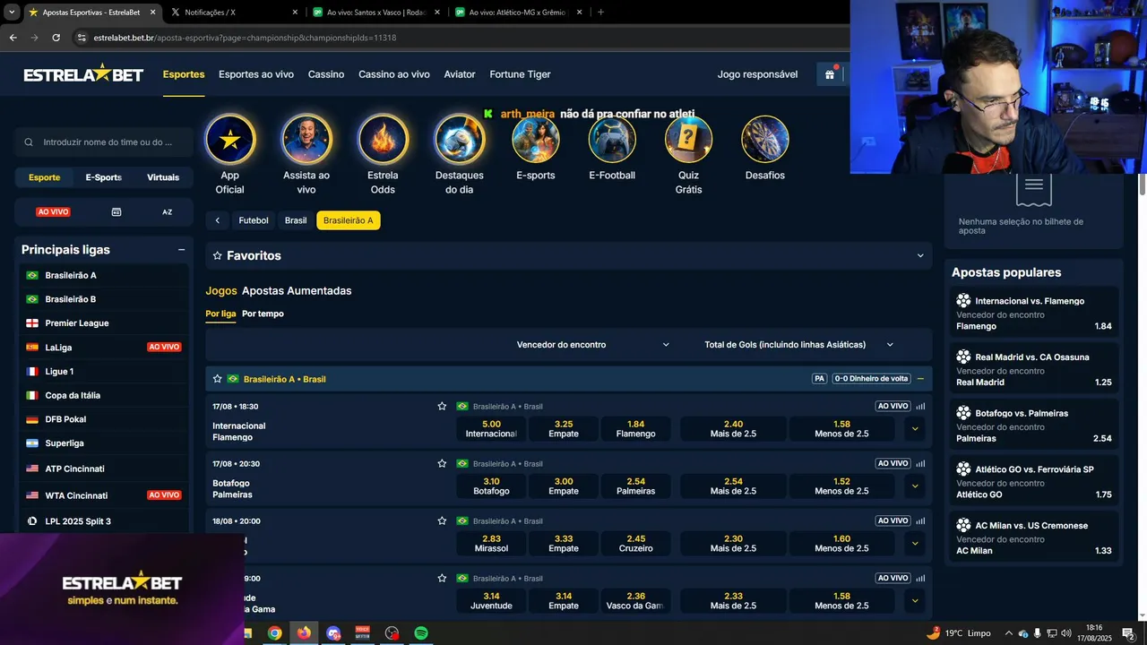The image size is (1147, 645).
Task: Open stats icon for Mirassol match row
Action: [920, 520]
